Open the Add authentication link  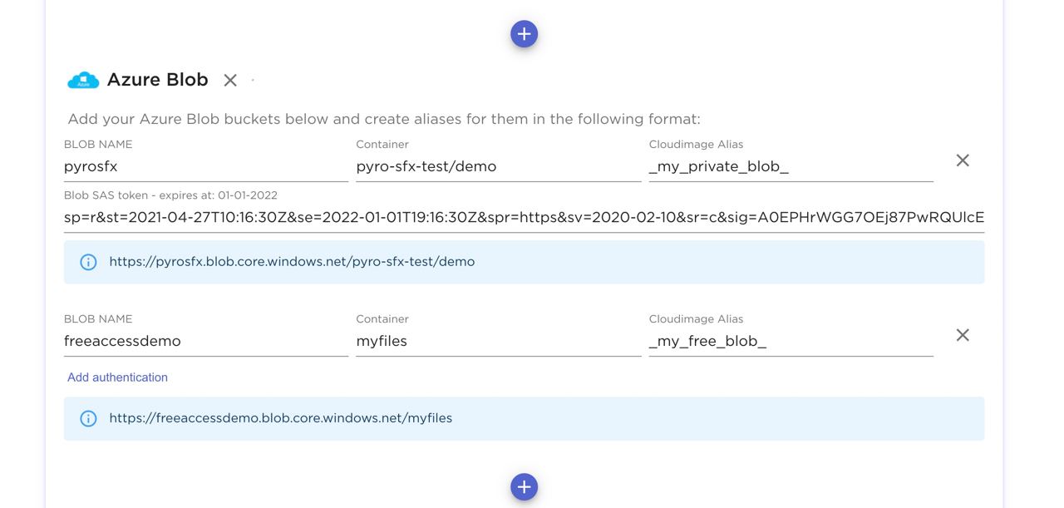pyautogui.click(x=117, y=377)
